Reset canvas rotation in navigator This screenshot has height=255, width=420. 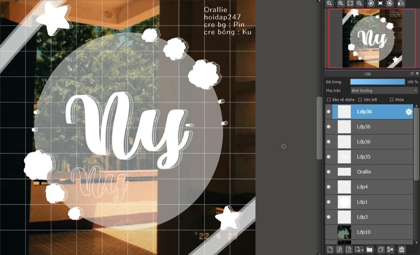click(x=380, y=3)
